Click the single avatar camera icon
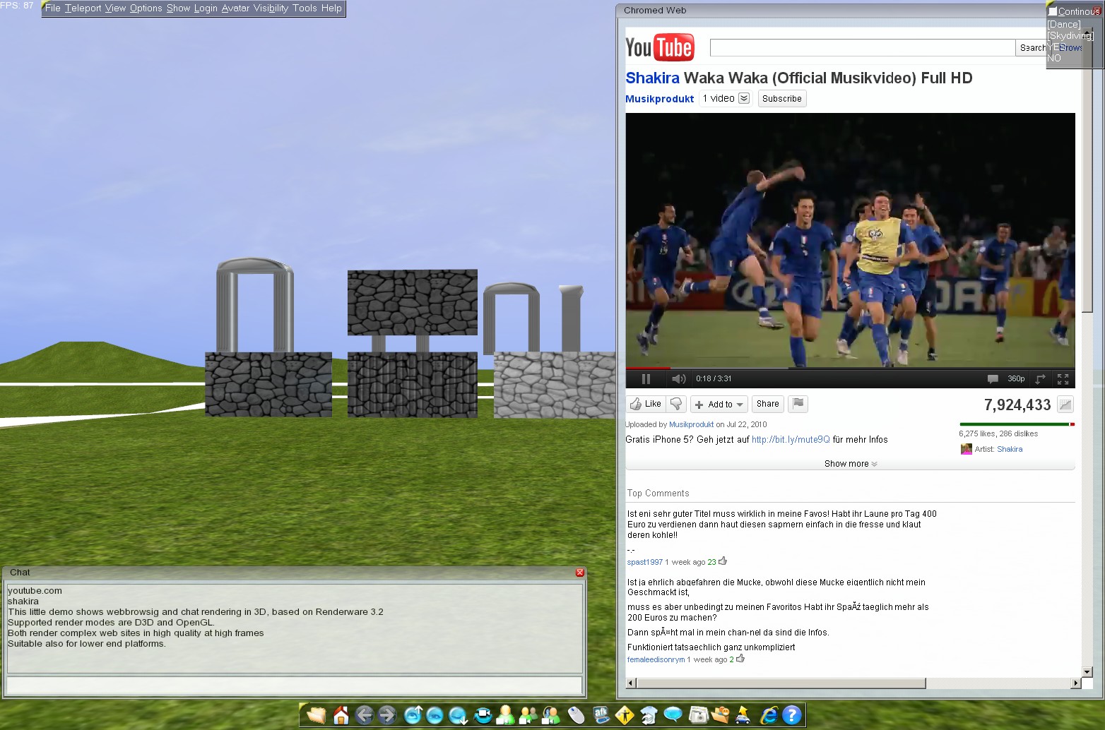 point(506,715)
